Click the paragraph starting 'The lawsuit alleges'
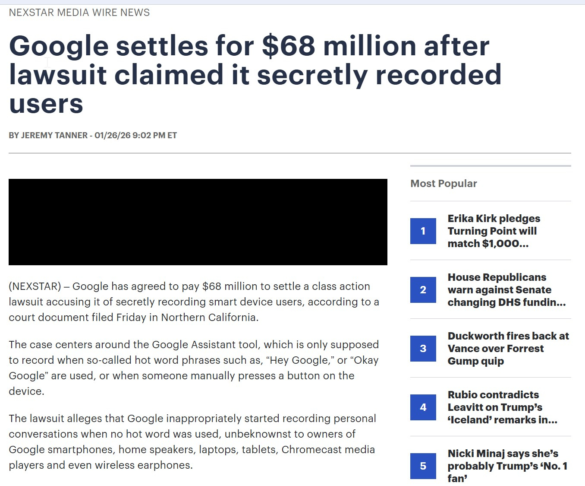585x486 pixels. (x=192, y=442)
